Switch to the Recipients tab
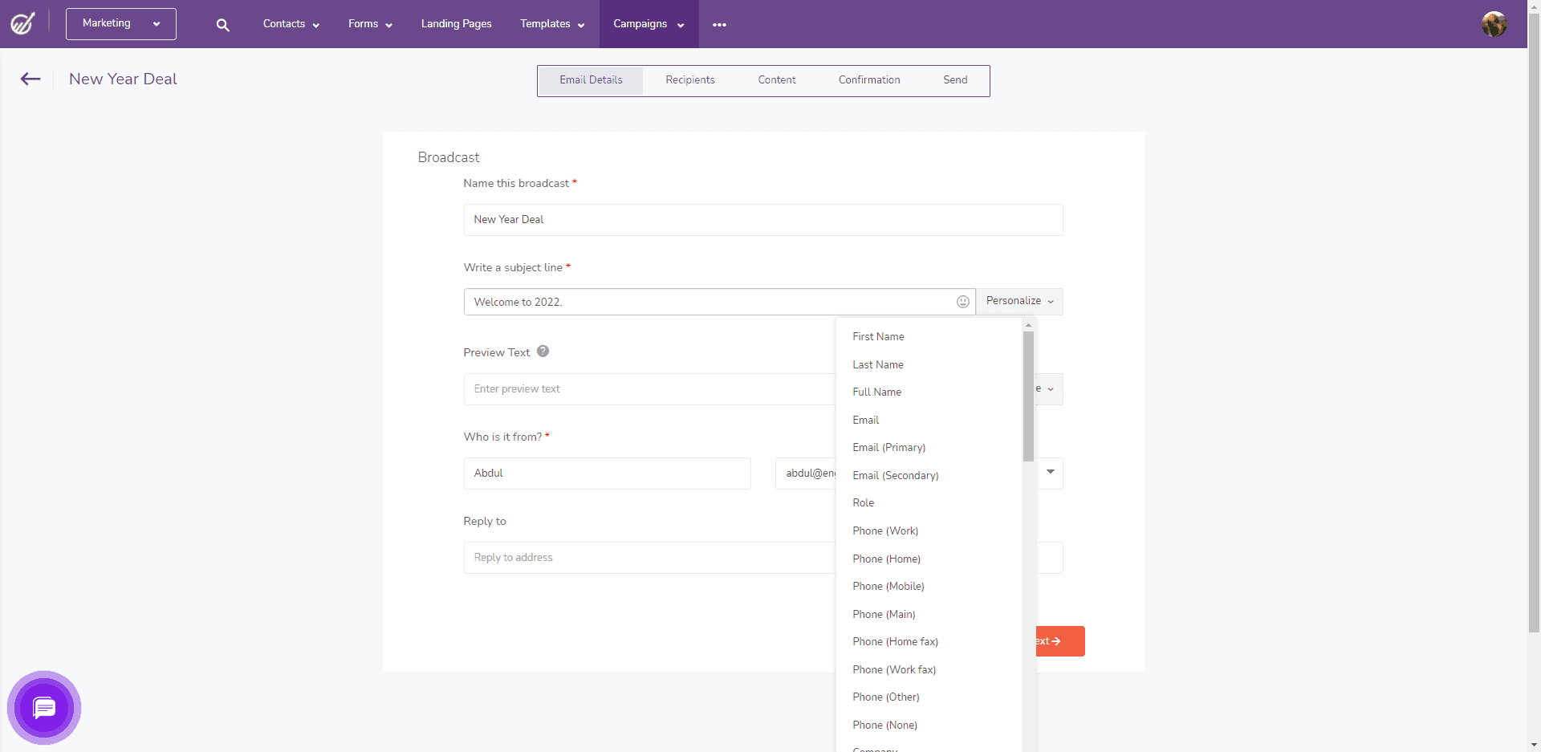1541x752 pixels. [x=689, y=79]
